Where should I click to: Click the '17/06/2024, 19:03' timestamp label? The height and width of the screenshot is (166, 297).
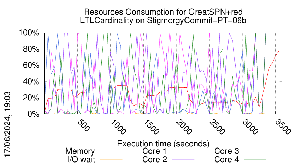click(x=7, y=124)
